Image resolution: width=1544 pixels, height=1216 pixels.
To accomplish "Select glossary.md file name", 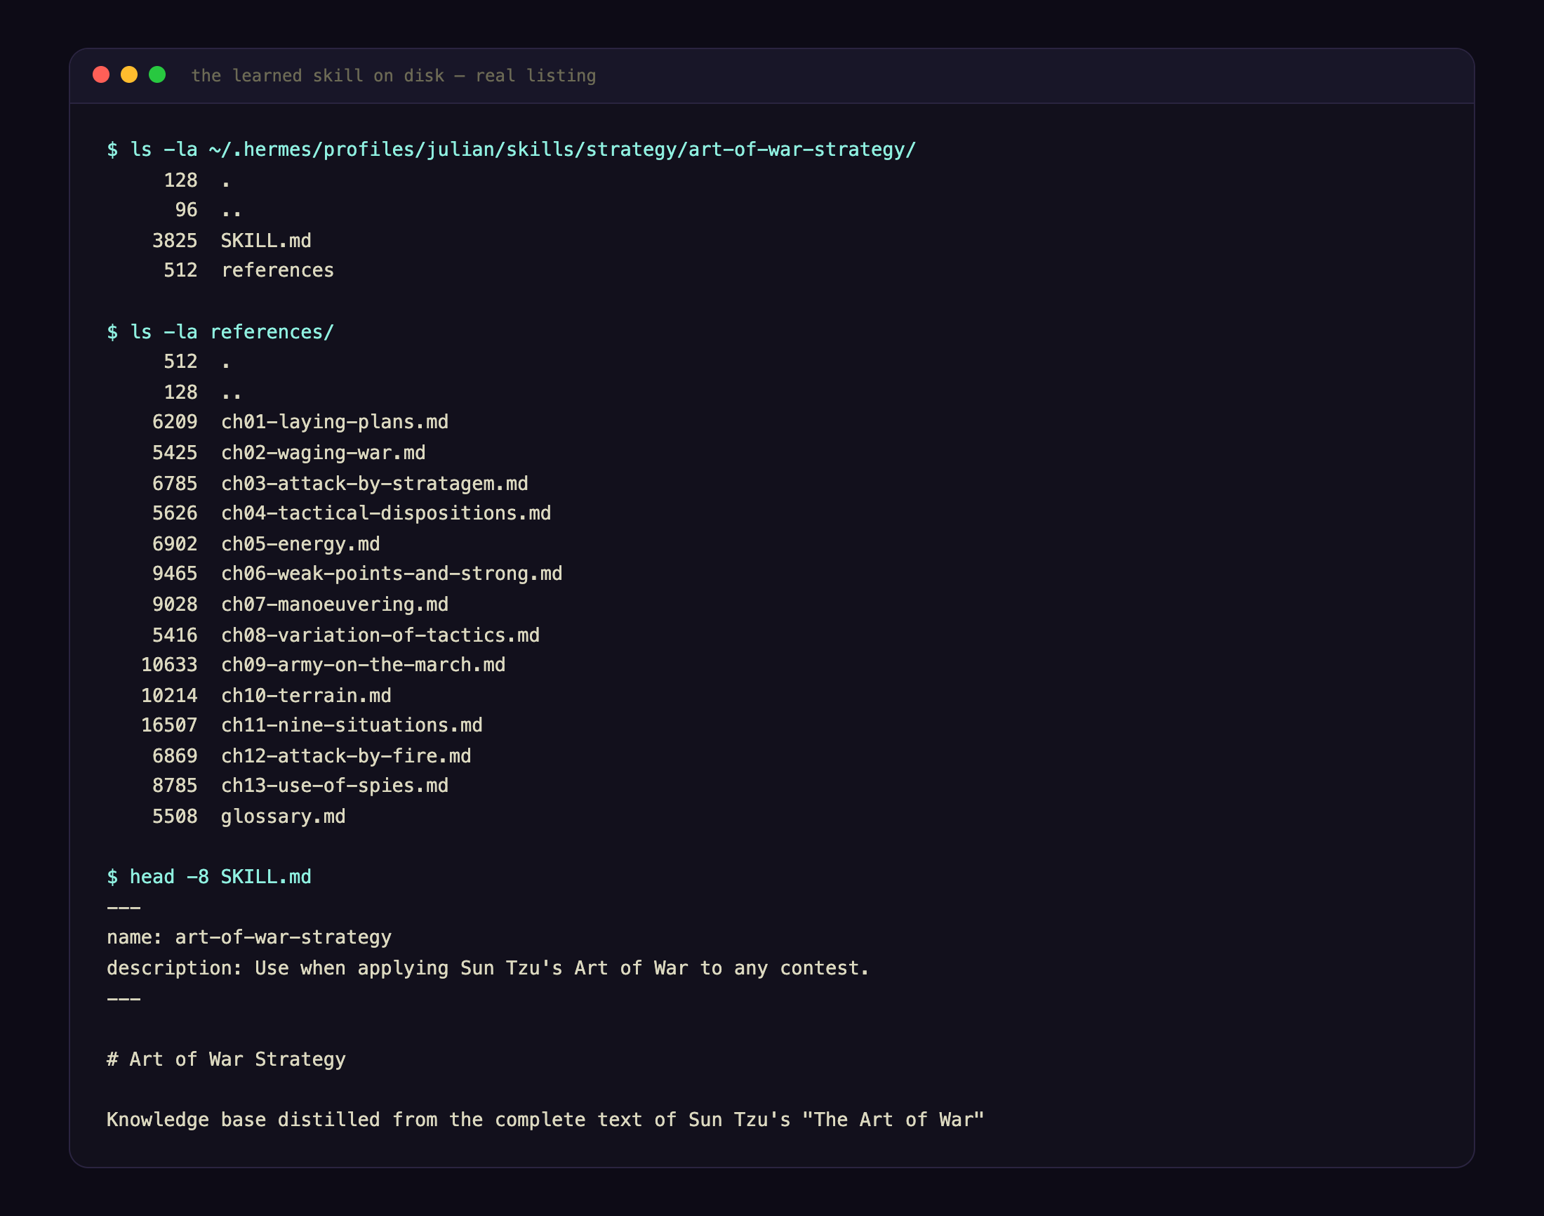I will [x=284, y=817].
